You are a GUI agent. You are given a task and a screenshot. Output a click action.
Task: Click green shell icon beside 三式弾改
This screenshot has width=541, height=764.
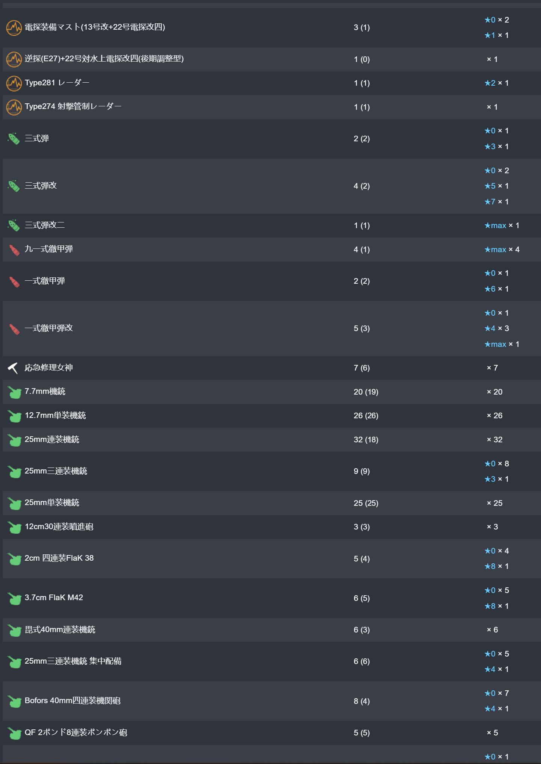(14, 186)
